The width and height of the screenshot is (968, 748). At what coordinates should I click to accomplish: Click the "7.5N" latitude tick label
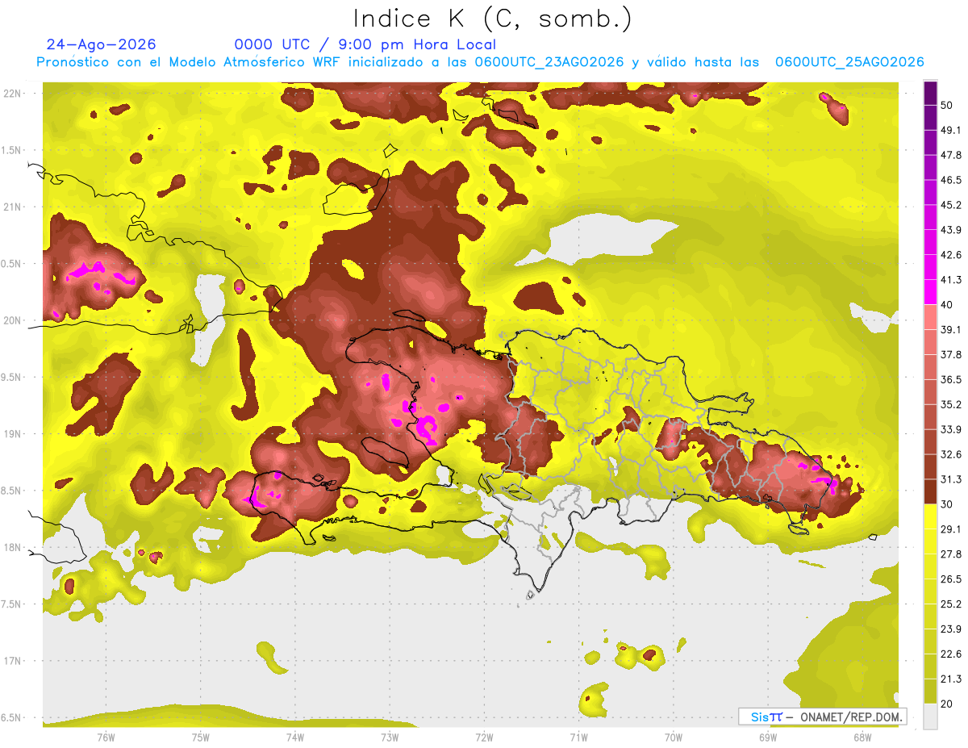click(x=12, y=604)
